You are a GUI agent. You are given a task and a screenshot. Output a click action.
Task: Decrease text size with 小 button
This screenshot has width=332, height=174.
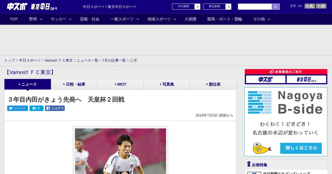click(x=321, y=6)
